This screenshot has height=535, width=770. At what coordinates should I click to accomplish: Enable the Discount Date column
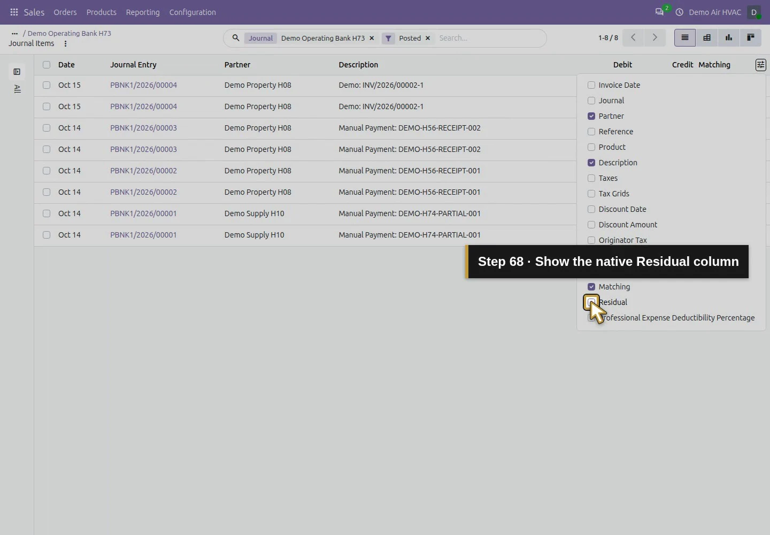(591, 209)
